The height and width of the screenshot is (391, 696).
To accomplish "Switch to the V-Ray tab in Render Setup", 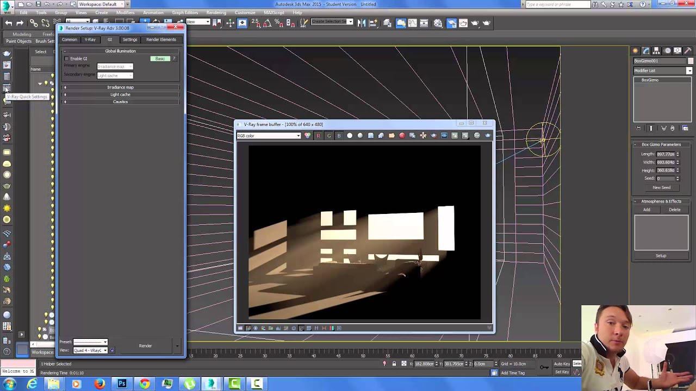I will pos(90,40).
